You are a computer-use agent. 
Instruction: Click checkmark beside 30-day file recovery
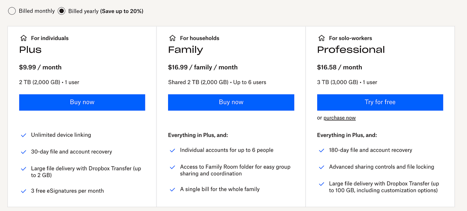point(23,152)
